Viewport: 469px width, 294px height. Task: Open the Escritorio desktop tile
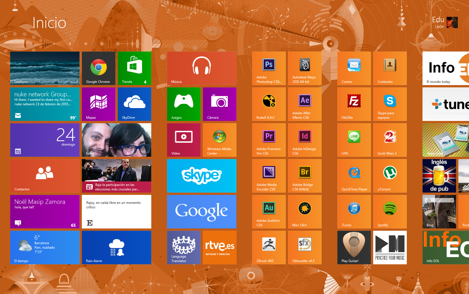[x=45, y=68]
